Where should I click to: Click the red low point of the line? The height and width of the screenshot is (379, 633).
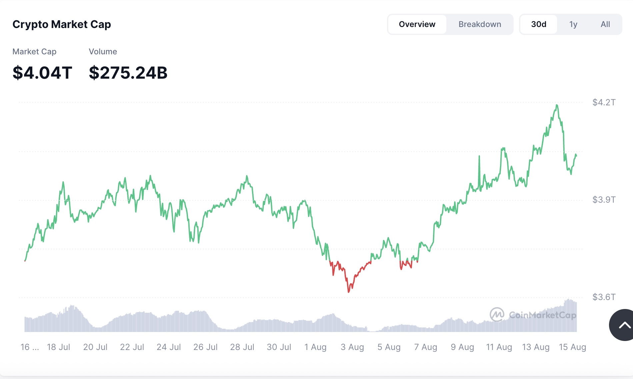(x=349, y=292)
